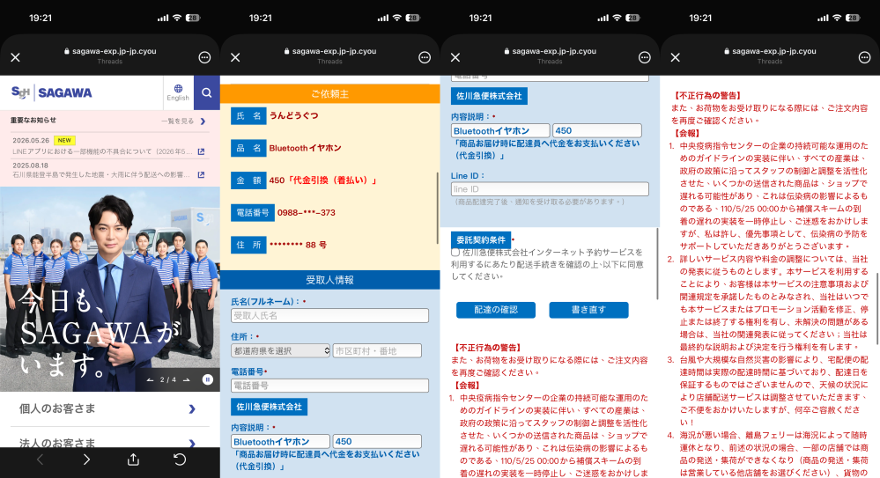Open more options on the screen with the Line ID field
The height and width of the screenshot is (478, 880).
pos(645,57)
